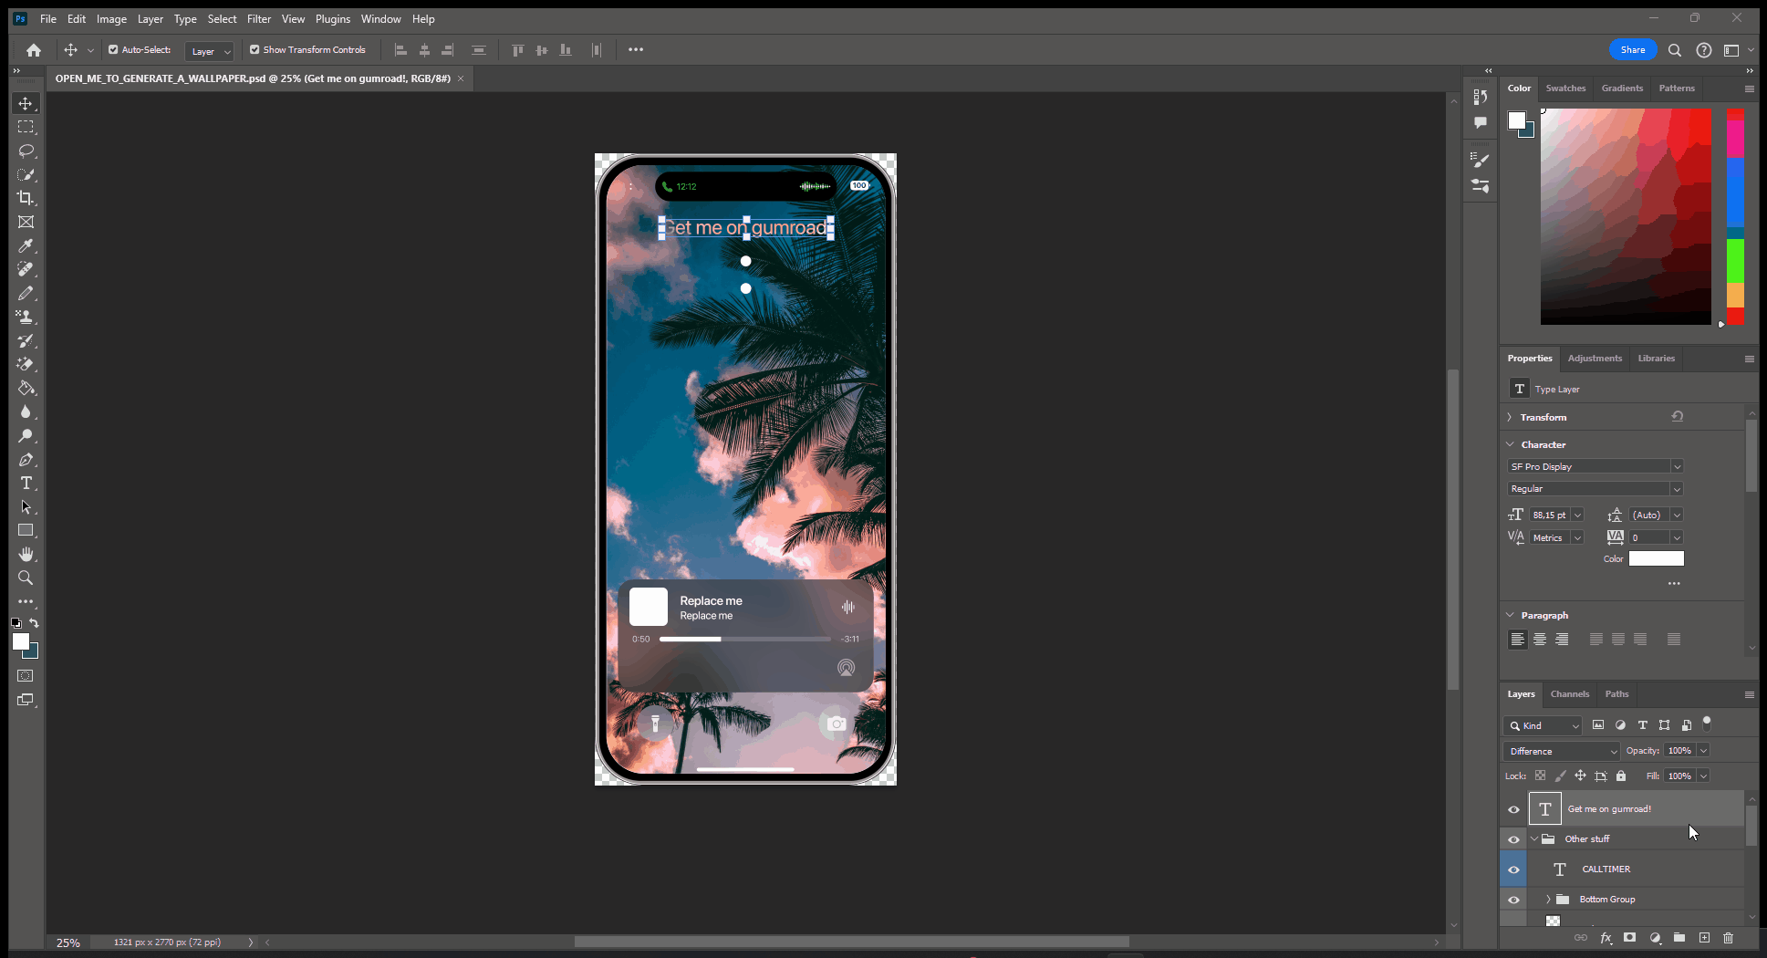Hide the Bottom Group layer group
The width and height of the screenshot is (1767, 958).
[x=1513, y=900]
